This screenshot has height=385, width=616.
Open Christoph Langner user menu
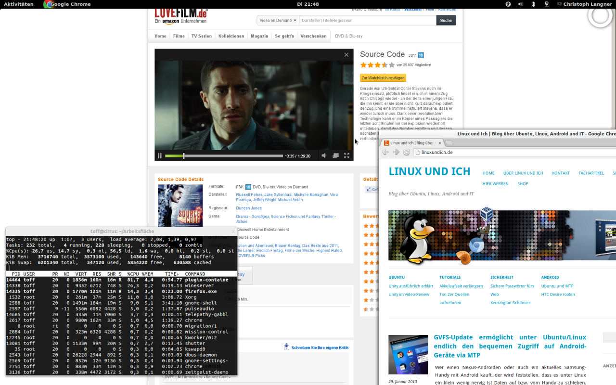click(584, 4)
